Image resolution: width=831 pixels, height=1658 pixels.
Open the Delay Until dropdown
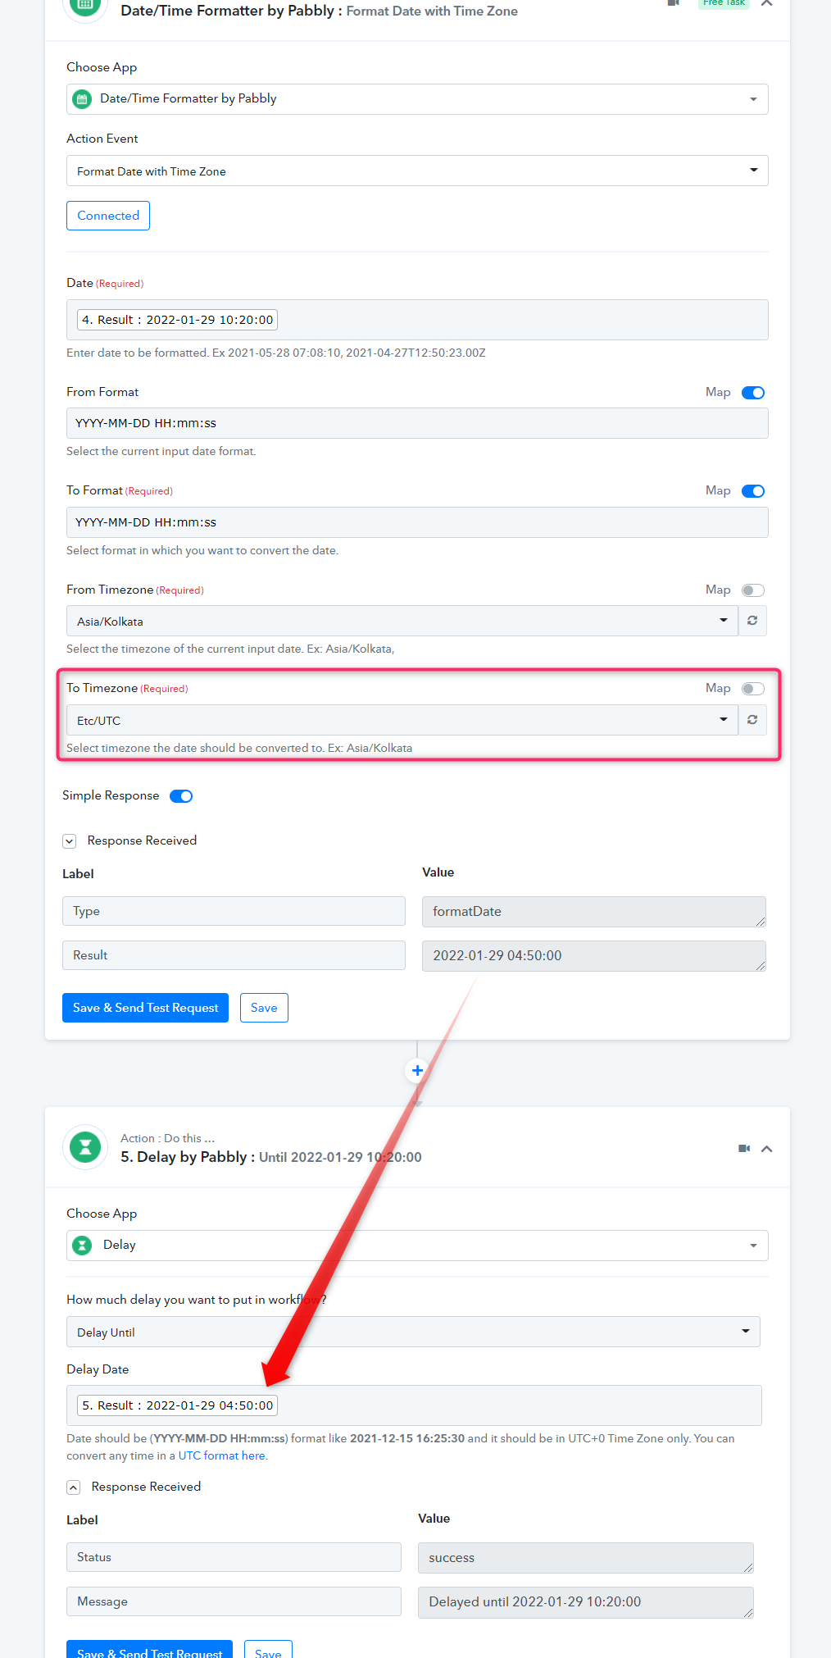click(413, 1332)
